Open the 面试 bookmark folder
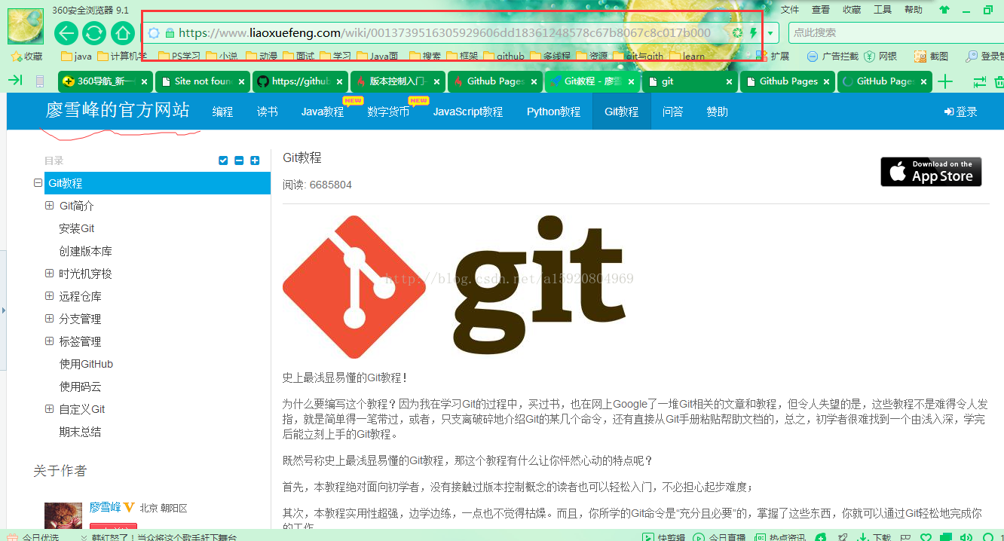Viewport: 1004px width, 541px height. tap(298, 56)
